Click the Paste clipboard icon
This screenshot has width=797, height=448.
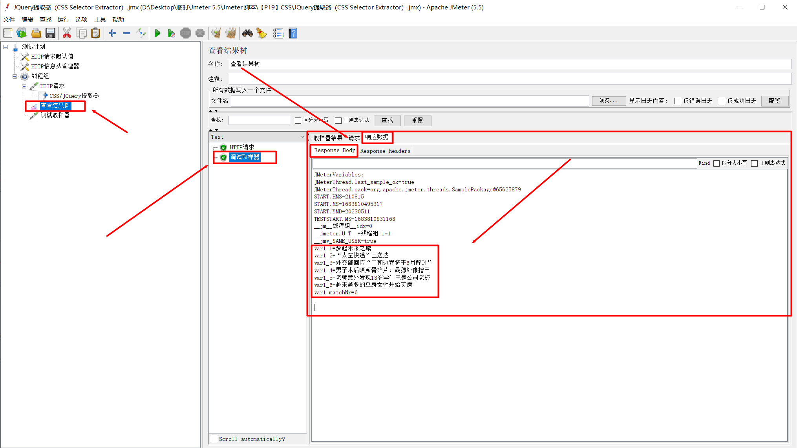coord(96,33)
